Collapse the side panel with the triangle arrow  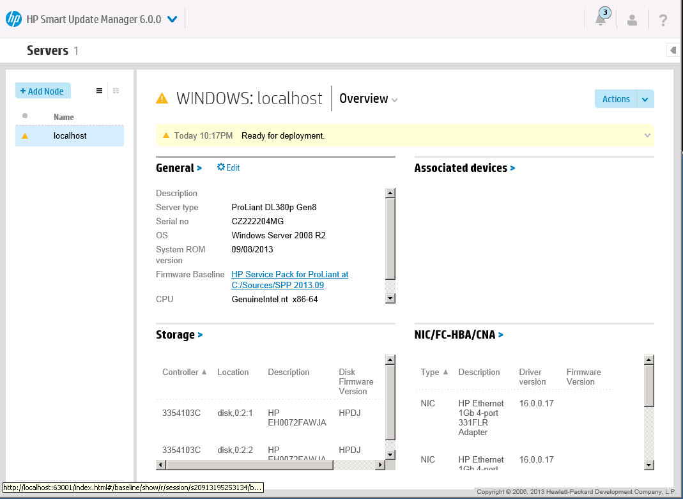[x=673, y=50]
